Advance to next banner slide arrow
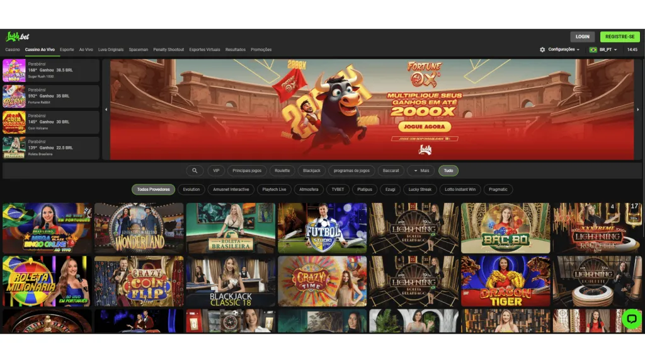Image resolution: width=645 pixels, height=363 pixels. click(x=637, y=110)
